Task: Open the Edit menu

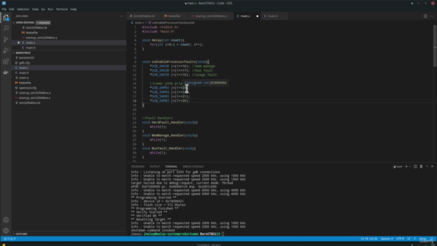Action: 12,9
